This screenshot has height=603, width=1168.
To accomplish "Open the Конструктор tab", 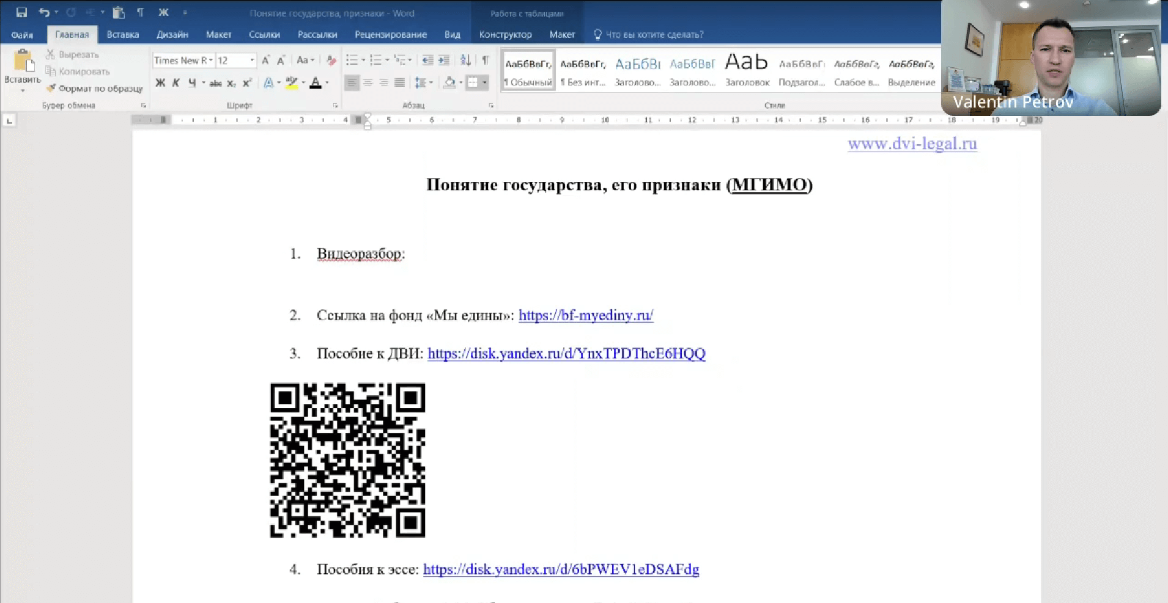I will point(505,34).
